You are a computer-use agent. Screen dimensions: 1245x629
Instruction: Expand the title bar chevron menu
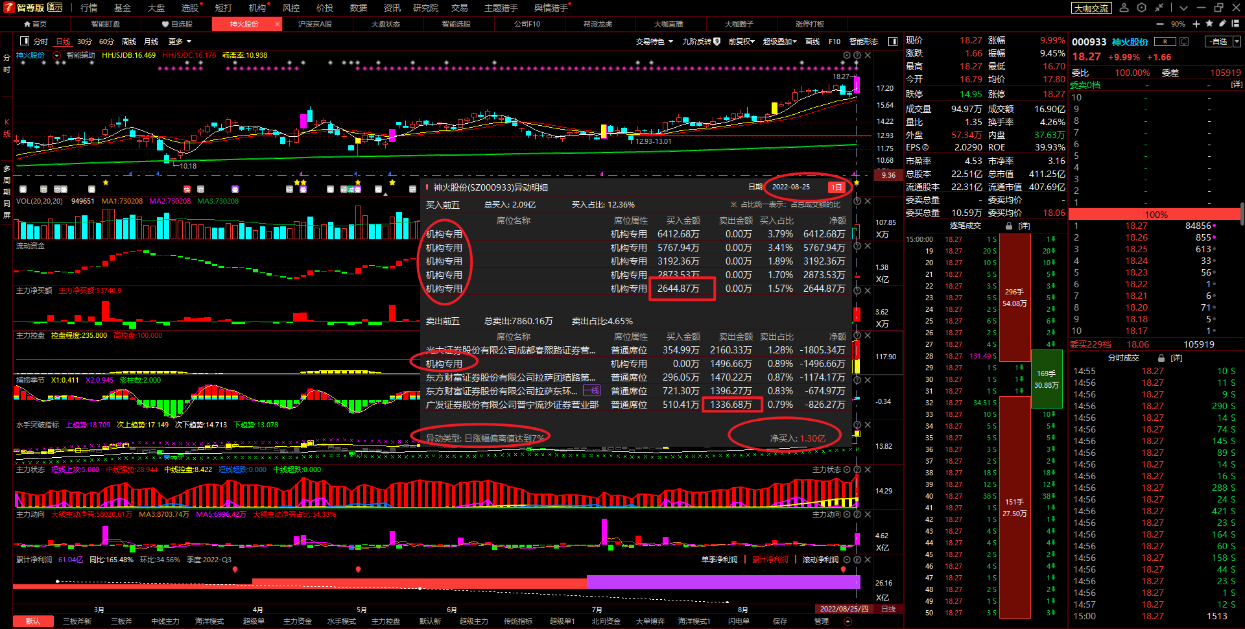[x=1183, y=8]
